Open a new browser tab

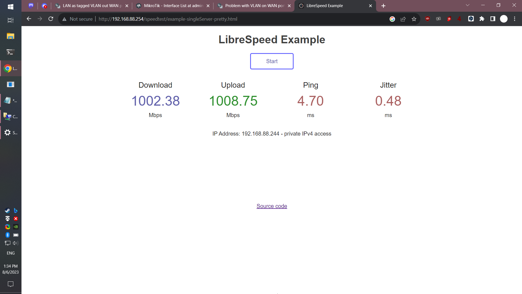[x=383, y=6]
